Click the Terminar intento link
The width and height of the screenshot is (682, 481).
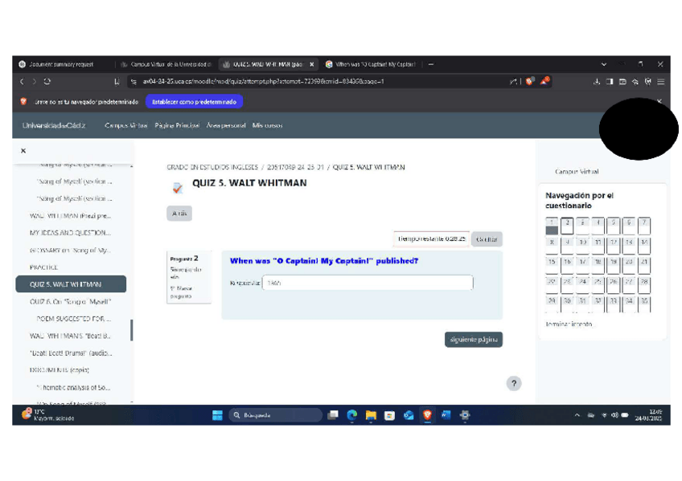569,324
